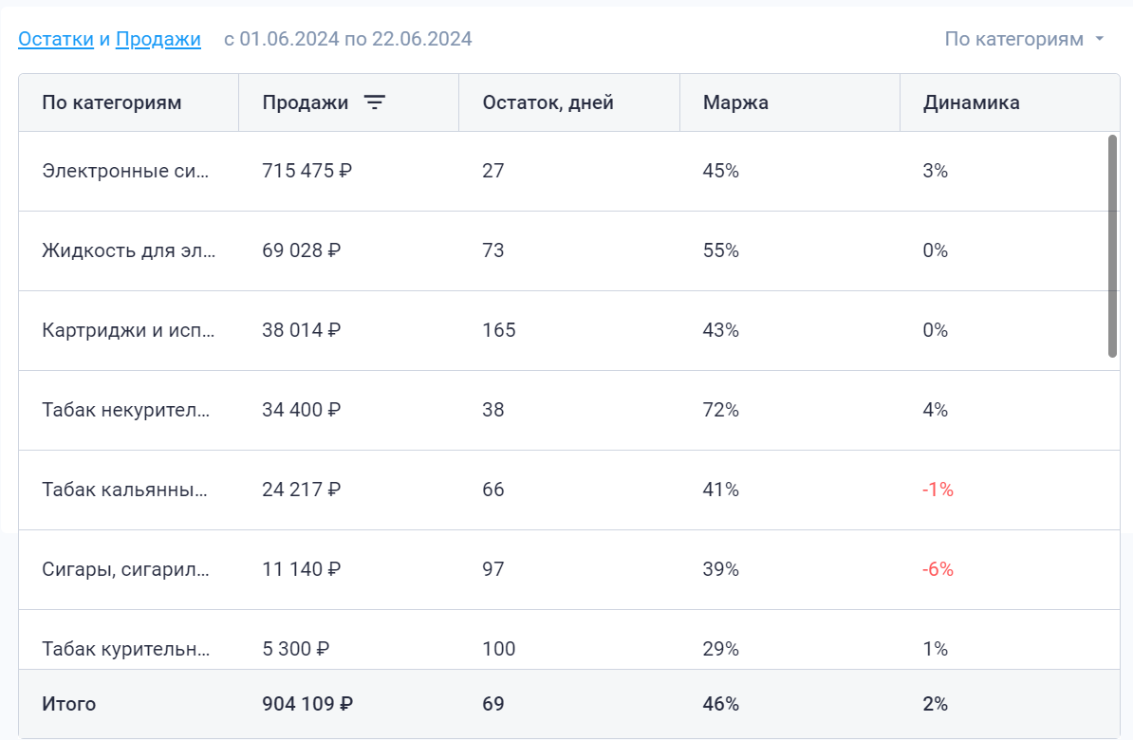Select the Жидкость для эл… category row
1133x740 pixels.
coord(128,250)
